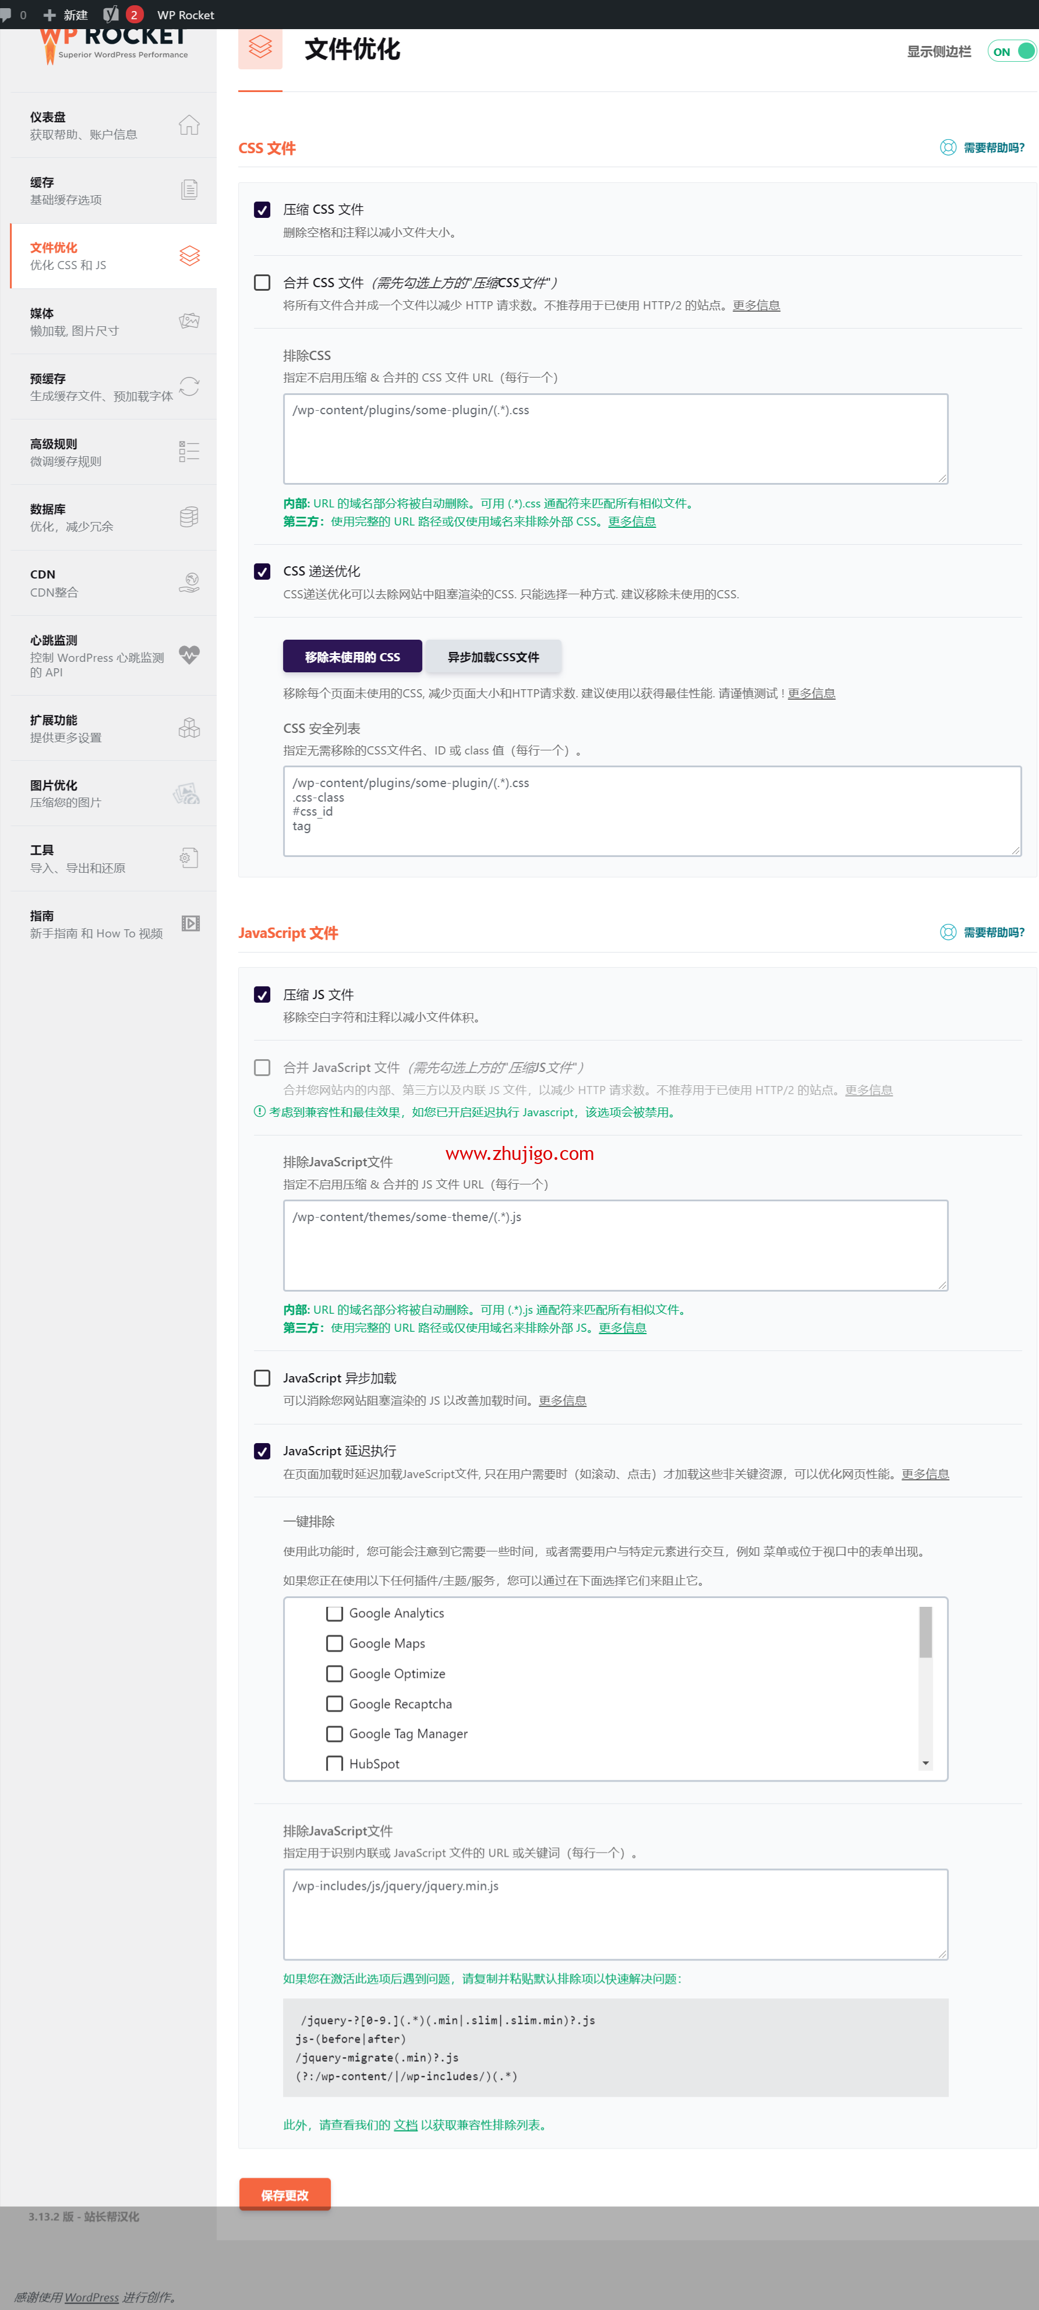Viewport: 1039px width, 2310px height.
Task: Click the textarea containing /wp-content/themes/some-theme/(.*).js
Action: 616,1246
